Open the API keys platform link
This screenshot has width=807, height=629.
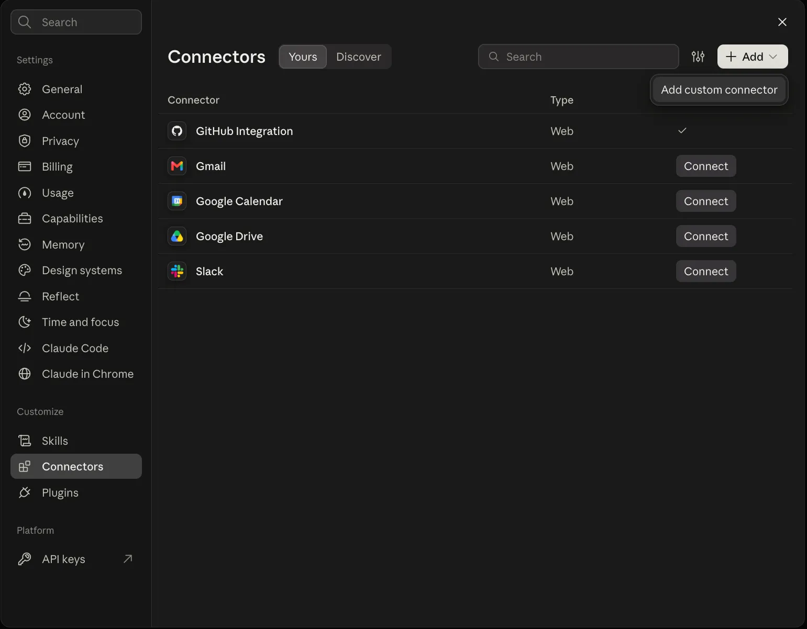click(x=76, y=559)
